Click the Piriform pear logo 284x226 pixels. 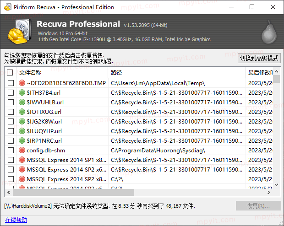269,32
